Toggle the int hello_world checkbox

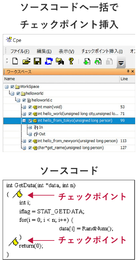[x=30, y=114]
